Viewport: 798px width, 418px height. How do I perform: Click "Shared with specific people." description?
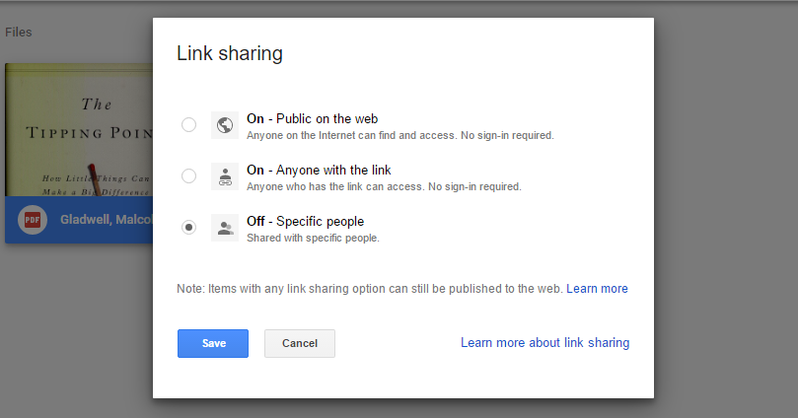[313, 238]
